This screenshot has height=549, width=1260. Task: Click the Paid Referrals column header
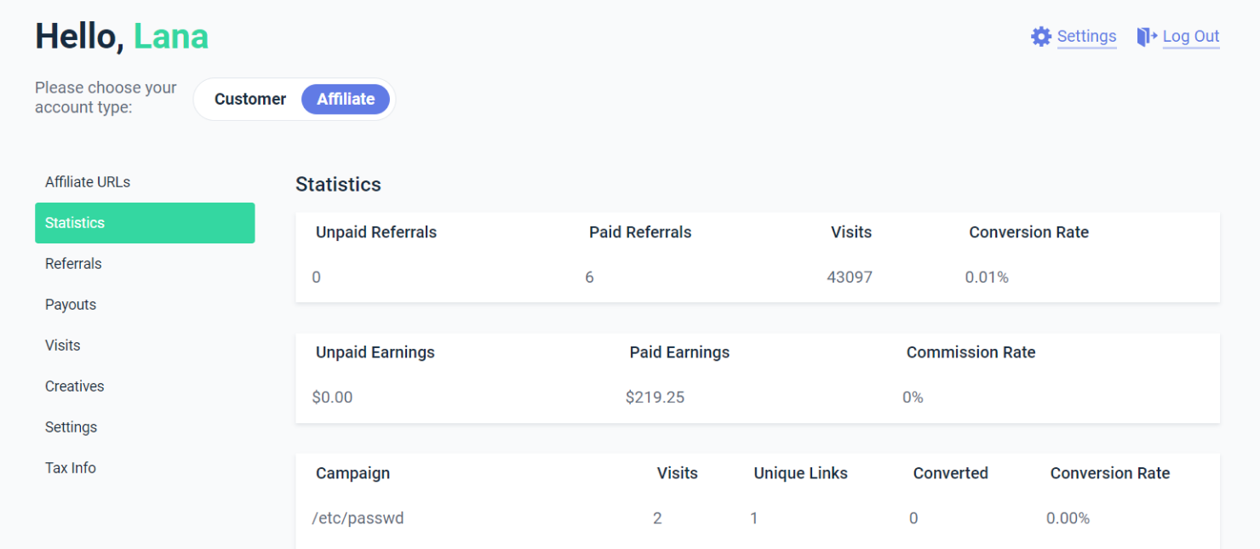click(640, 232)
